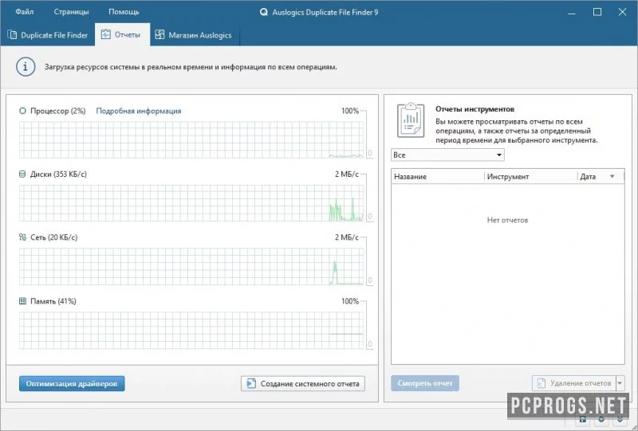638x431 pixels.
Task: Click the Смотреть отчет button
Action: [425, 383]
